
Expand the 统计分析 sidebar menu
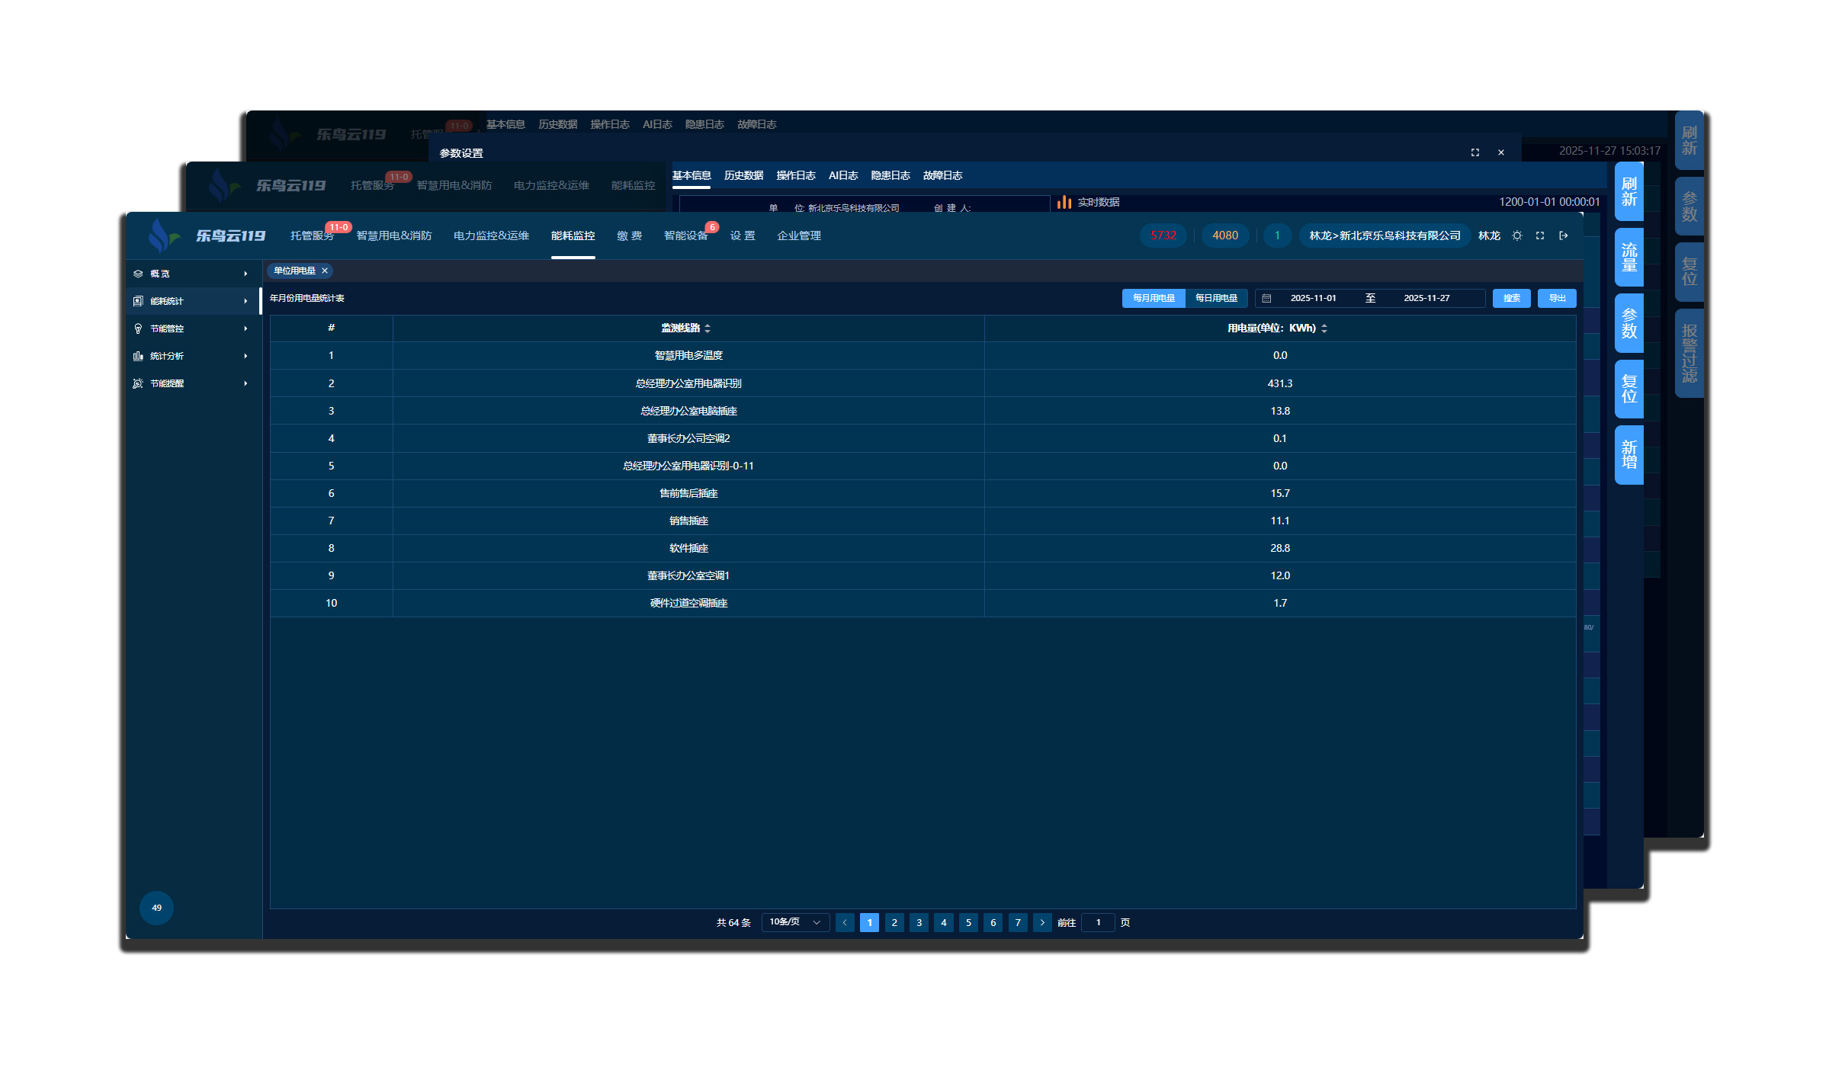pyautogui.click(x=192, y=356)
